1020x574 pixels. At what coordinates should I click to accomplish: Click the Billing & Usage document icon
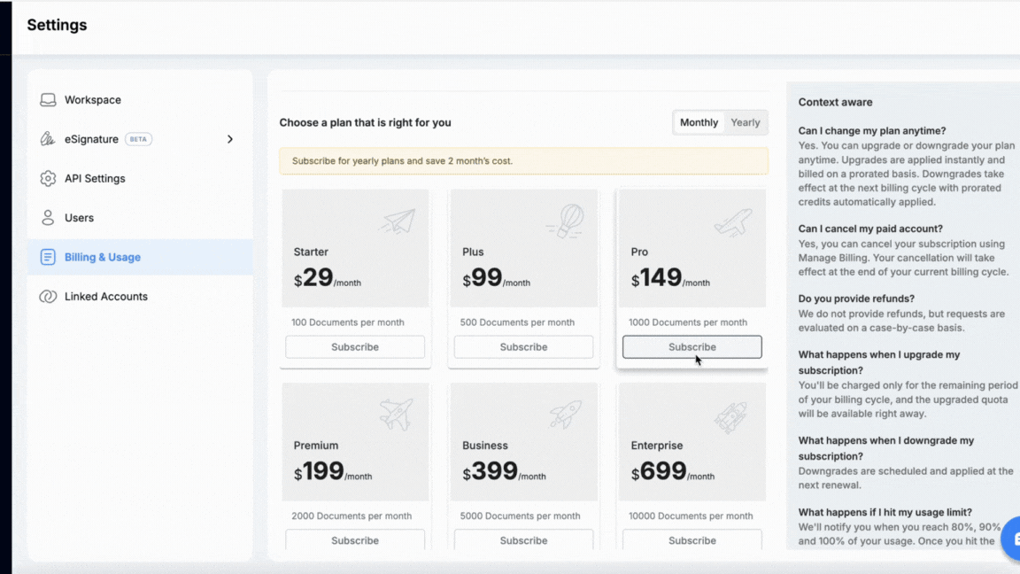tap(48, 257)
